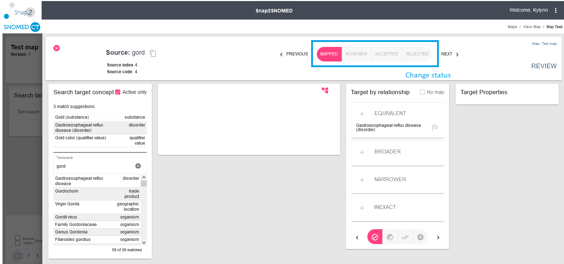Click the INEXACT relationship heading
The height and width of the screenshot is (264, 564).
[x=385, y=207]
